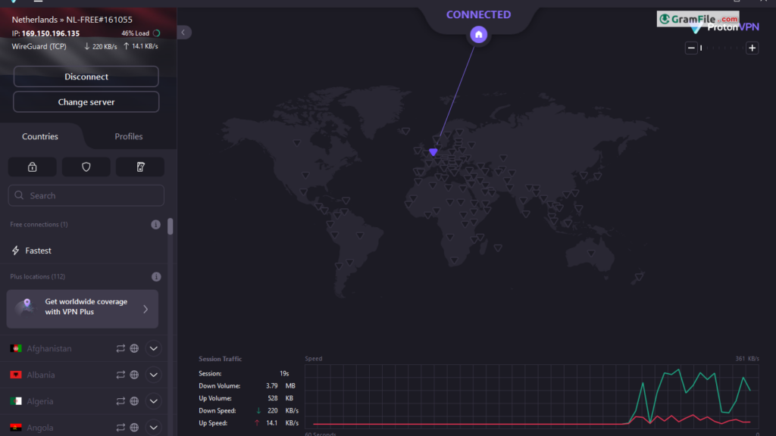Click the Netherlands server pin on the map
This screenshot has width=776, height=436.
[x=433, y=152]
